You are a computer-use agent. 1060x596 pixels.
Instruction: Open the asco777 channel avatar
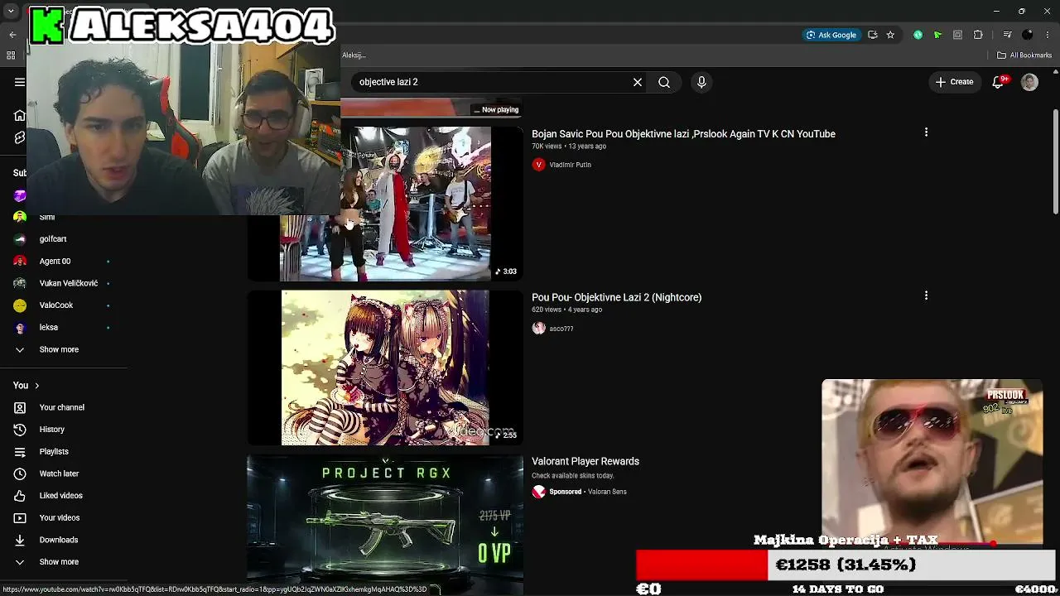[539, 329]
